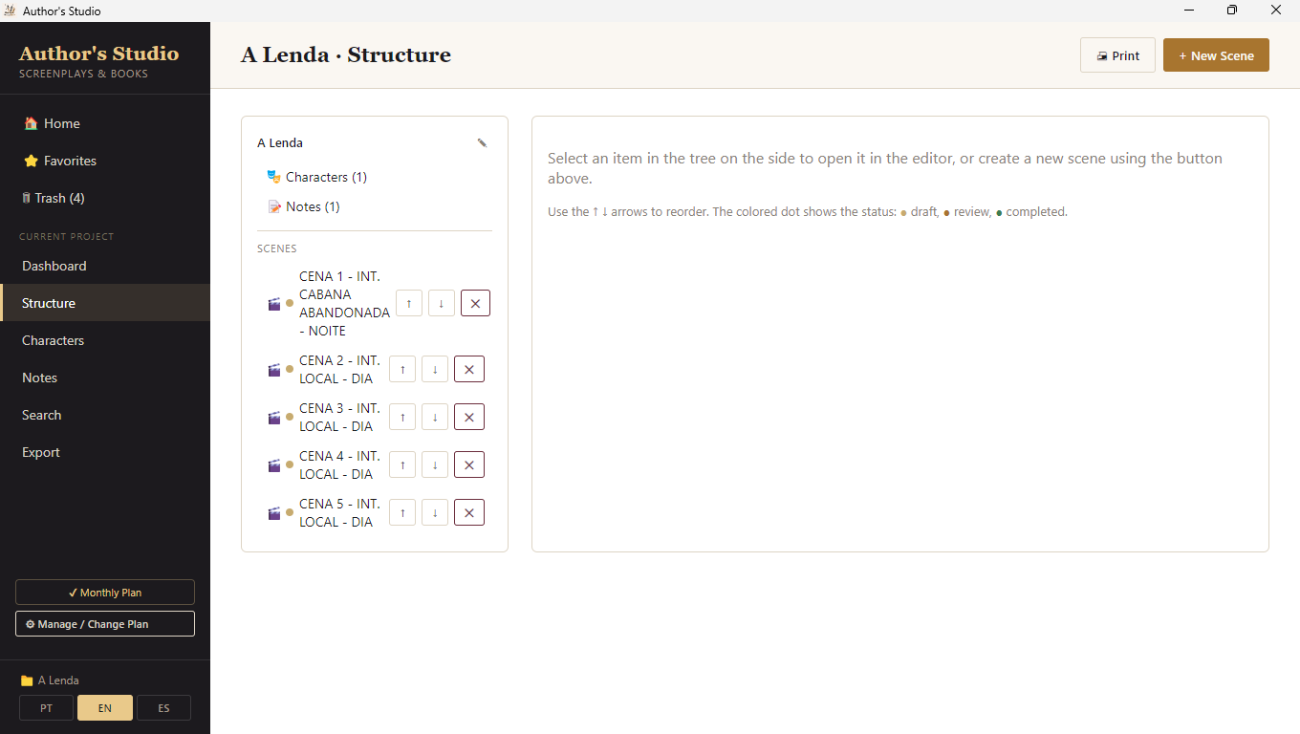Delete CENA 2 scene with the X button
Screen dimensions: 1300x734
coord(469,370)
